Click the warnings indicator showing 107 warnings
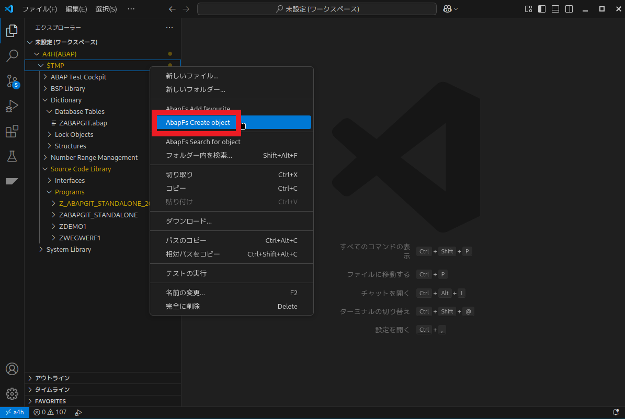 pyautogui.click(x=58, y=412)
